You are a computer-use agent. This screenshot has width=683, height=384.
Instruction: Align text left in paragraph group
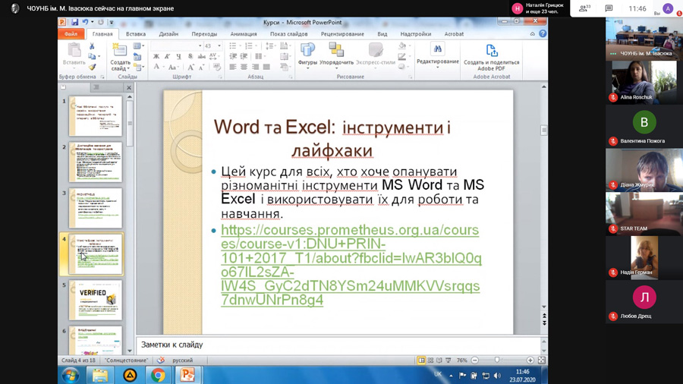[233, 67]
